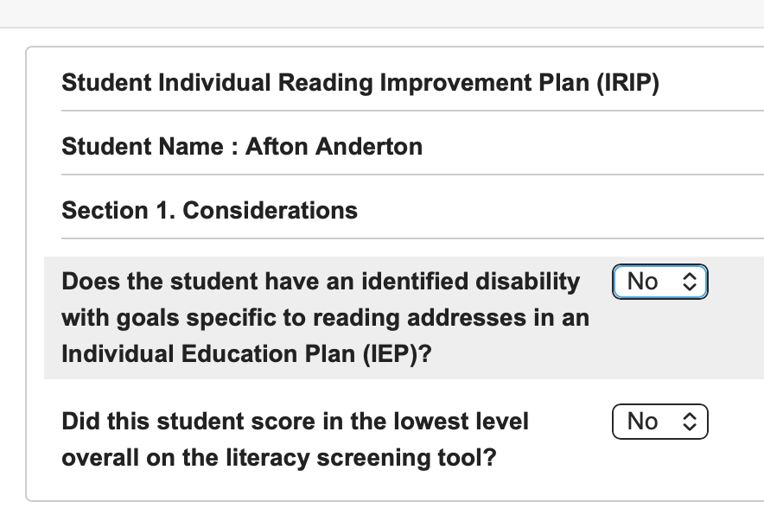This screenshot has width=764, height=527.
Task: Click the up-down arrows on the IEP dropdown
Action: coord(689,282)
